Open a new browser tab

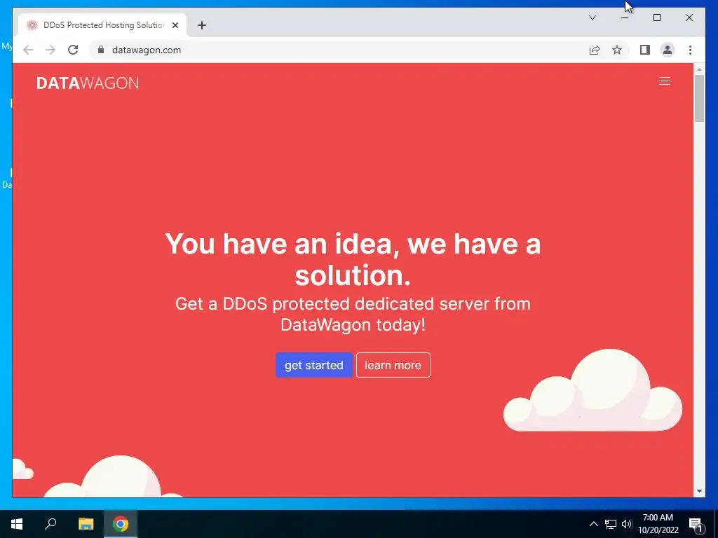pyautogui.click(x=202, y=25)
